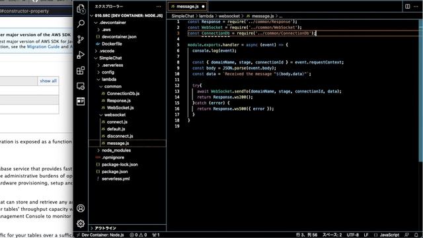
Task: Click lambda in the breadcrumb path
Action: pos(206,16)
